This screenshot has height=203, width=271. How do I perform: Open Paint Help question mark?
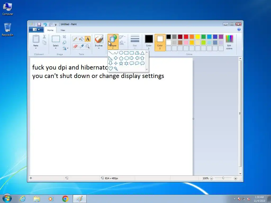pos(239,30)
